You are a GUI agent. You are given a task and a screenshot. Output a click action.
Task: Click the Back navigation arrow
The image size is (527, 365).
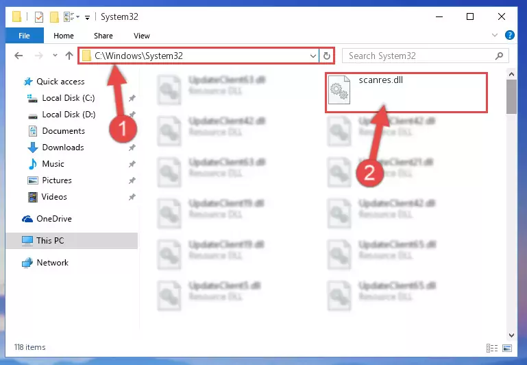click(19, 56)
